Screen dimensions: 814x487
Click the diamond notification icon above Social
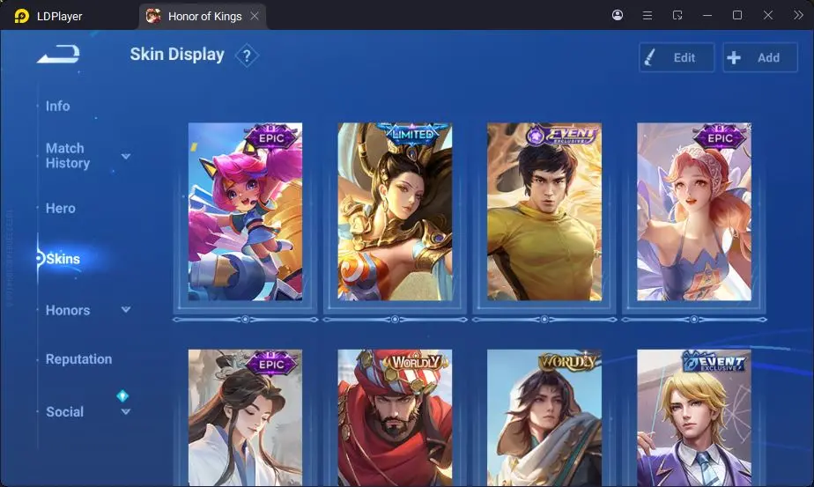pos(122,396)
